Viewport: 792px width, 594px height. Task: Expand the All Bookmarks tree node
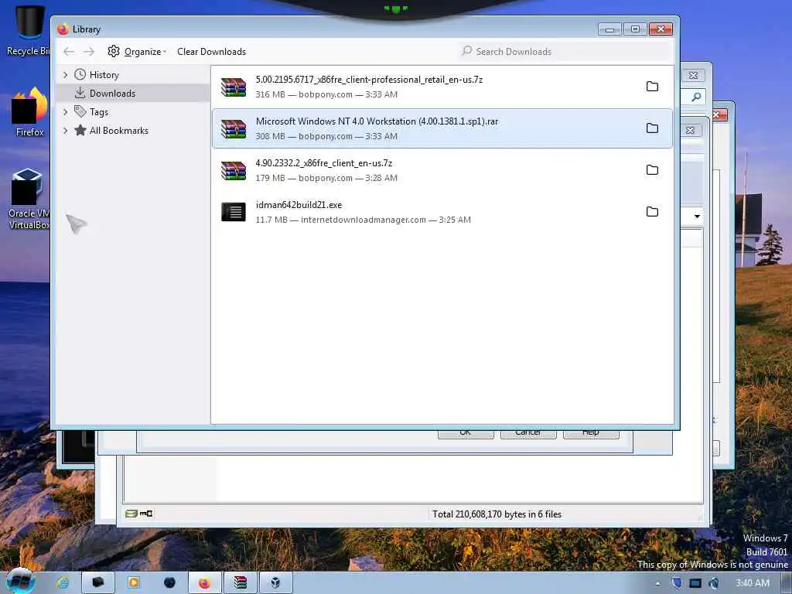pos(65,131)
